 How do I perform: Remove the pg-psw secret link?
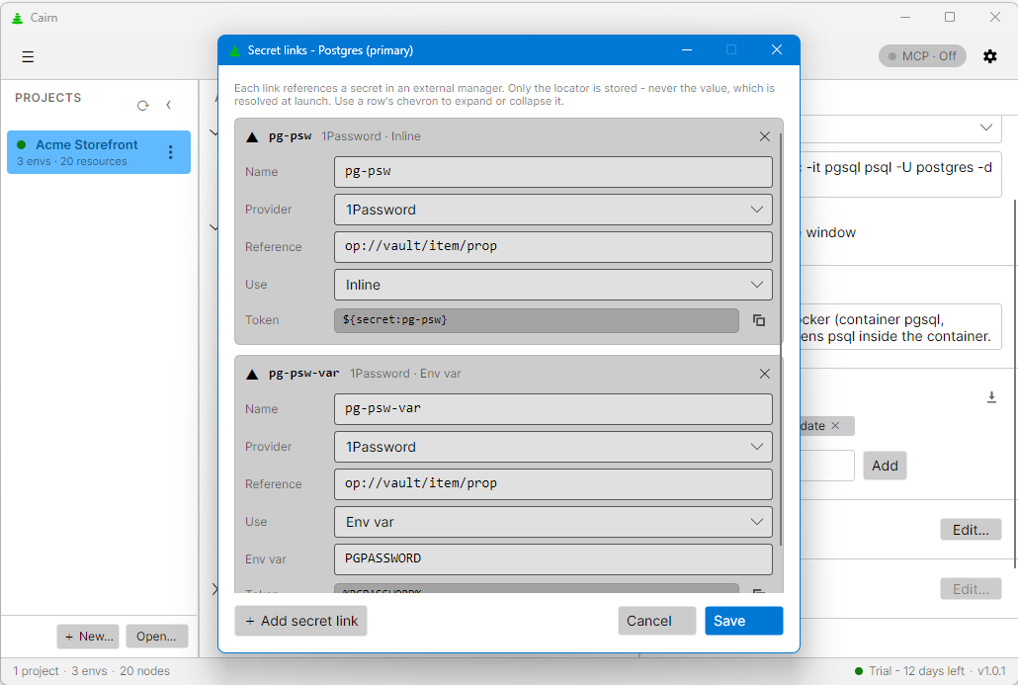tap(764, 136)
